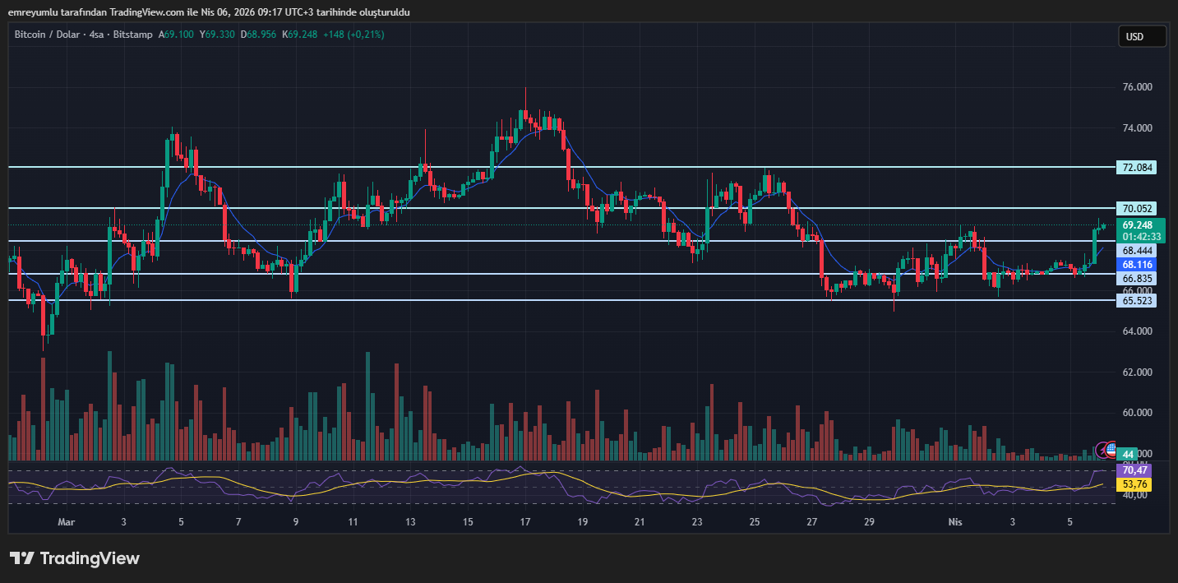1178x583 pixels.
Task: Click the green 44 volume label
Action: point(1128,454)
